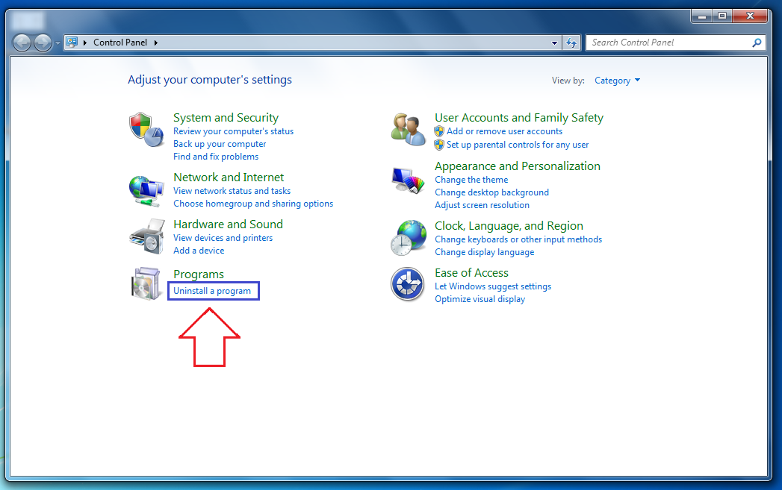Image resolution: width=782 pixels, height=490 pixels.
Task: Select the Add a device link
Action: [x=199, y=251]
